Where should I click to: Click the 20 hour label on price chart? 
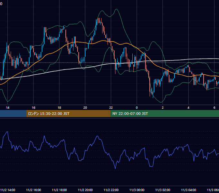pyautogui.click(x=85, y=108)
